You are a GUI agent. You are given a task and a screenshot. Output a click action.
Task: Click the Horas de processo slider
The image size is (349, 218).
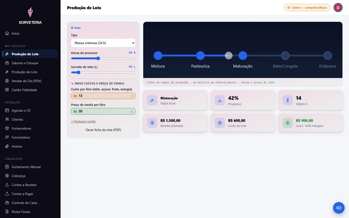coord(103,58)
